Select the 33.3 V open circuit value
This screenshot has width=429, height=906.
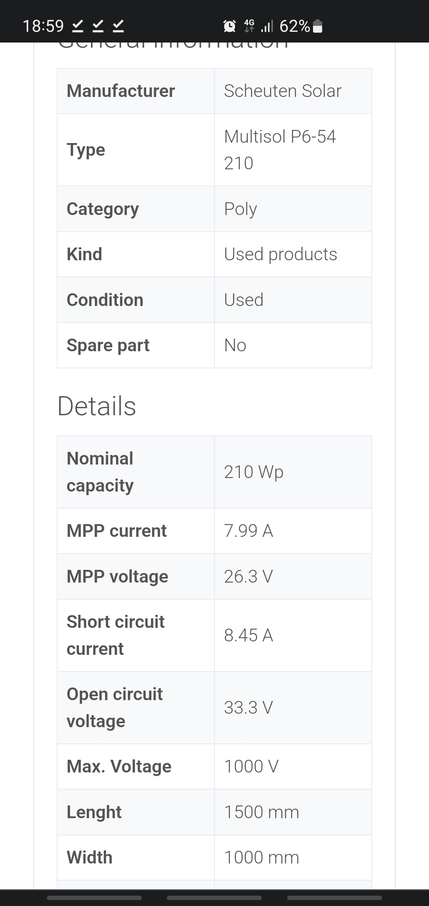click(x=249, y=708)
